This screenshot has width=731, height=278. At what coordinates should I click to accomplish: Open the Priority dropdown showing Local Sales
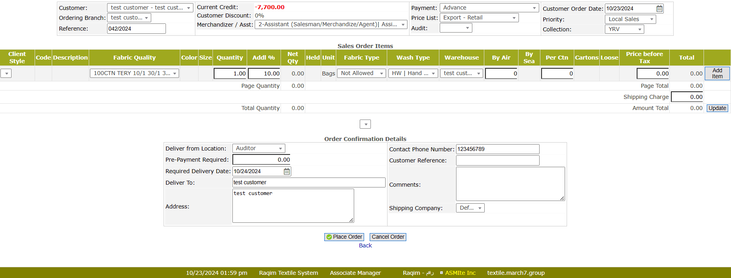pos(630,19)
